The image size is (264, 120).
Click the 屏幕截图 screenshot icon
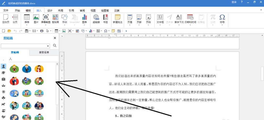click(x=46, y=19)
